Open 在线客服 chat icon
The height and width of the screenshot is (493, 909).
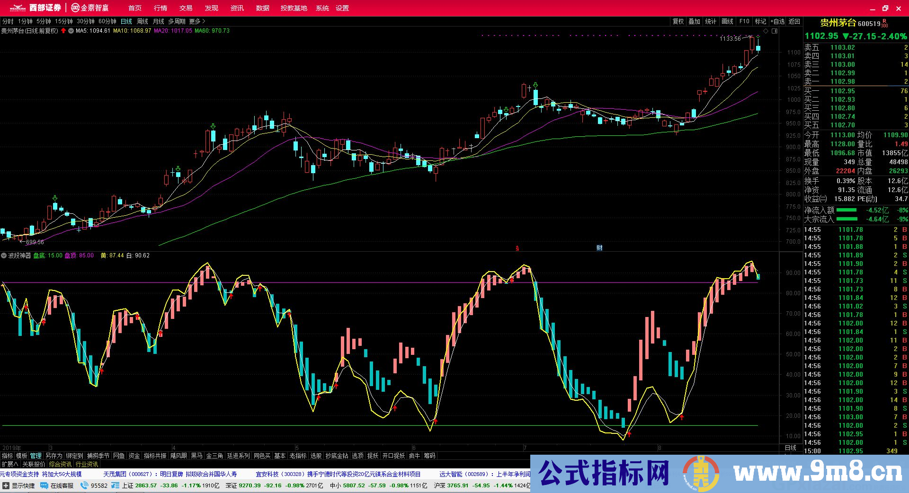click(44, 485)
